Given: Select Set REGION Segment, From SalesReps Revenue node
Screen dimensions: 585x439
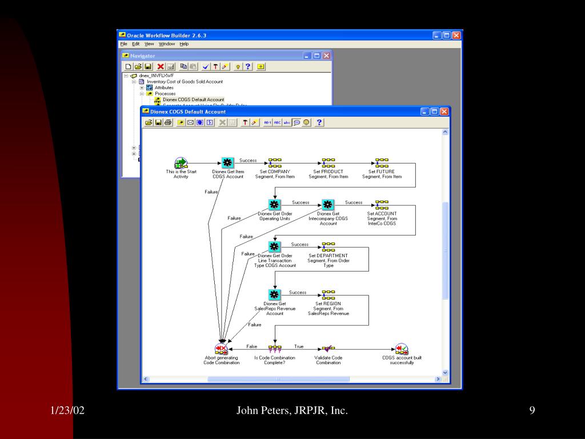Looking at the screenshot, I should (x=328, y=294).
